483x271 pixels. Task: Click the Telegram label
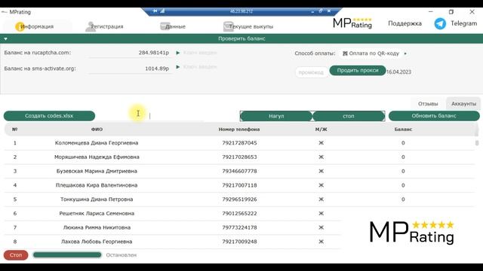[x=463, y=23]
